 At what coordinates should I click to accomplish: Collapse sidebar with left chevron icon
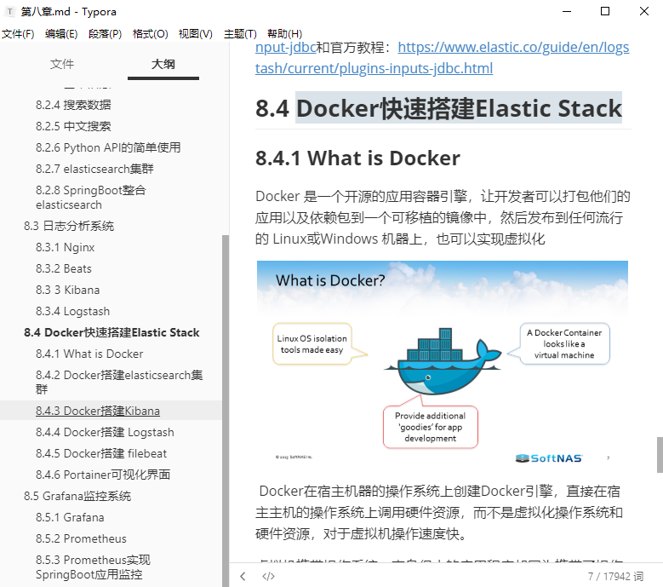pos(243,576)
